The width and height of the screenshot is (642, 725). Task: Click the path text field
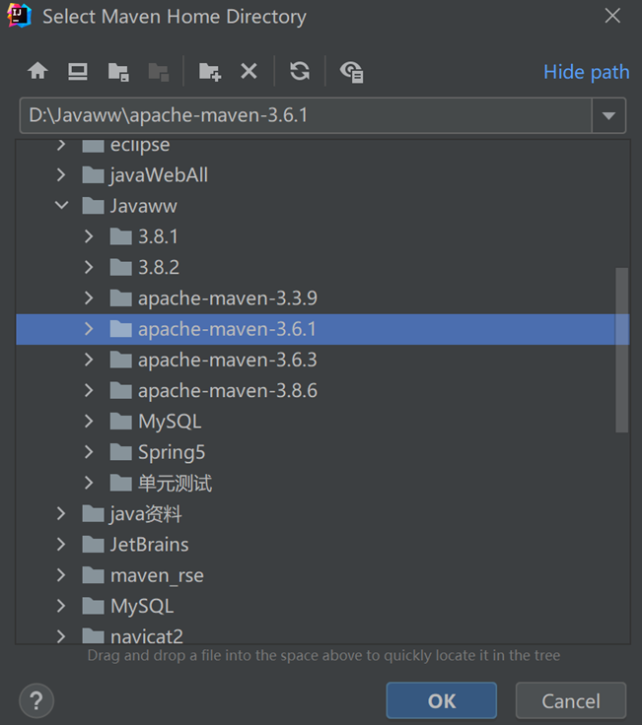[306, 115]
